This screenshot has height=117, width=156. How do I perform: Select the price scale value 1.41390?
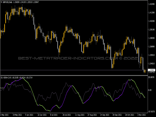[151, 12]
